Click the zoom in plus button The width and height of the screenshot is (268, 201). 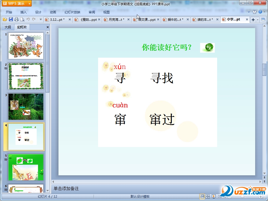click(260, 197)
